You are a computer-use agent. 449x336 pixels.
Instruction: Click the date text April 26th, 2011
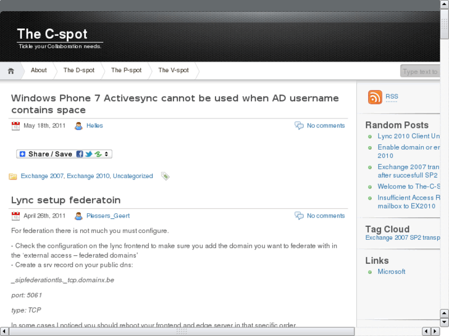44,216
